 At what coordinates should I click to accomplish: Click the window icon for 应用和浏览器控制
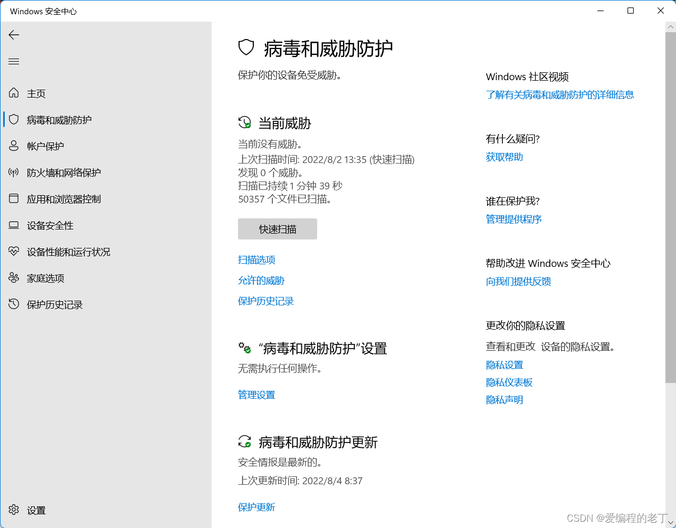coord(14,199)
